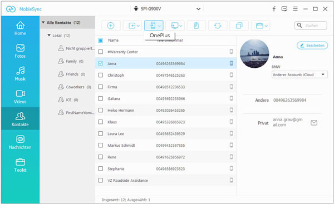Select the Videos tab in sidebar
334x204 pixels.
(x=20, y=97)
